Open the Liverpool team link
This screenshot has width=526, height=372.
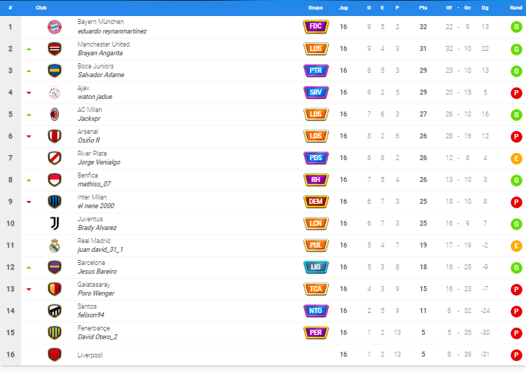point(90,355)
